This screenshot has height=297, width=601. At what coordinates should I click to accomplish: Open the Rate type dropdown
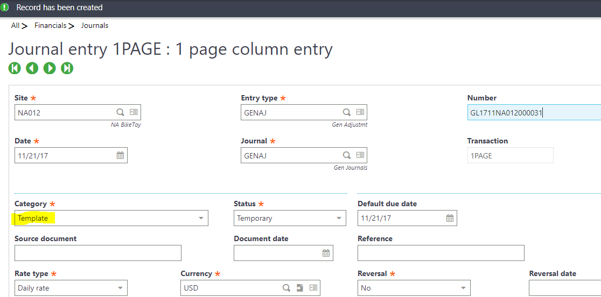click(120, 288)
